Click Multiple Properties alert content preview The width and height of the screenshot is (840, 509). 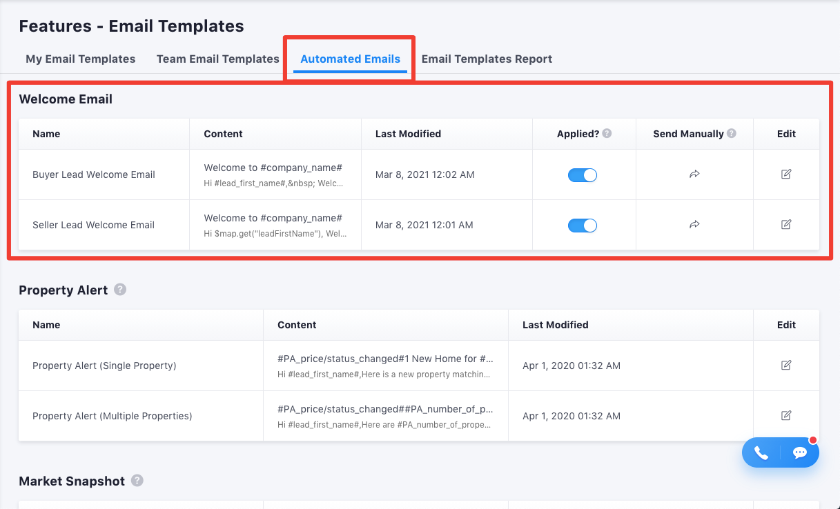pyautogui.click(x=385, y=416)
